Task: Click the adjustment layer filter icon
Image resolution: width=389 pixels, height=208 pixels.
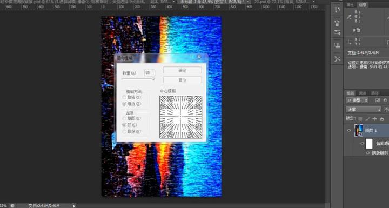Action: point(385,100)
